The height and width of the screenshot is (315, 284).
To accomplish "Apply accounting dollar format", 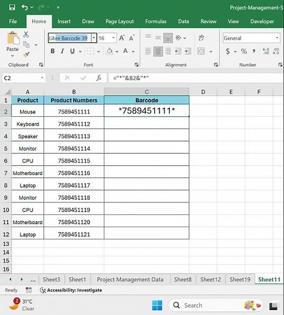I will [228, 51].
